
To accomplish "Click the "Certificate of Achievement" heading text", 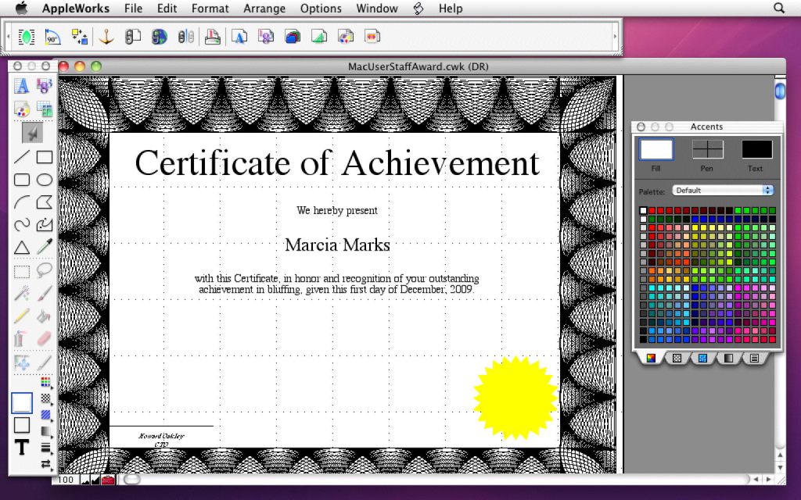I will click(336, 163).
